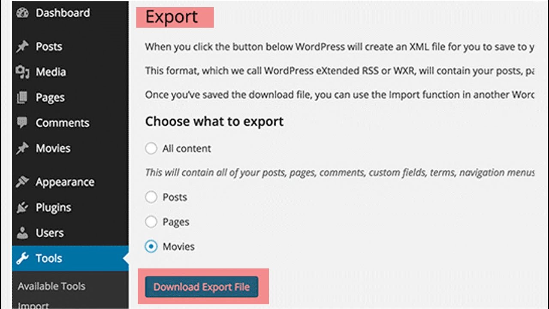Click the Appearance paintbrush icon

pyautogui.click(x=22, y=182)
